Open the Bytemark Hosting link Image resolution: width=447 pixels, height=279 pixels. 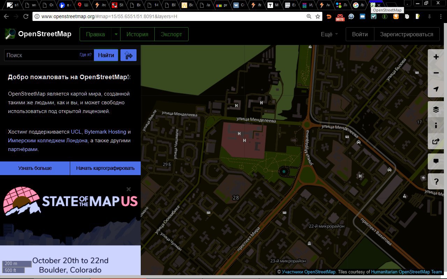105,132
